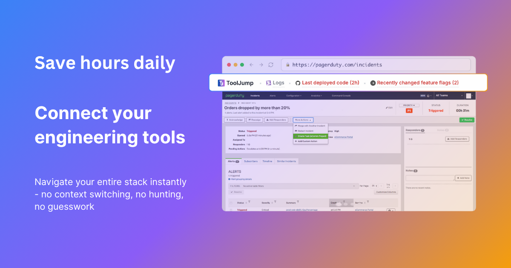
Task: Open the FILTERS dropdown arrow
Action: [x=355, y=185]
